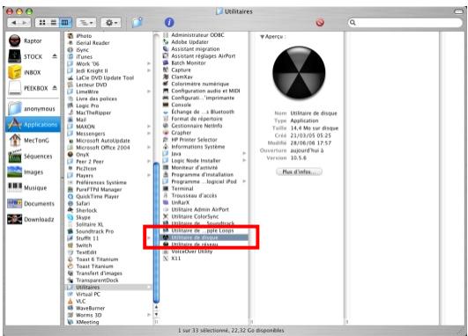This screenshot has height=336, width=468.
Task: Select VLC in the applications column
Action: pos(80,301)
